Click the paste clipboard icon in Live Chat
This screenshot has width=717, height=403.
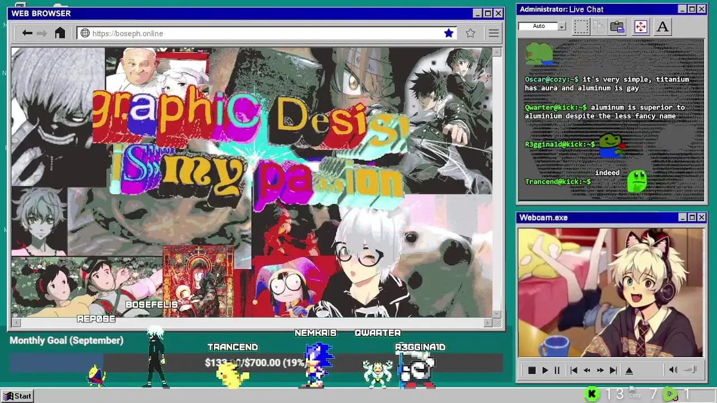coord(617,26)
